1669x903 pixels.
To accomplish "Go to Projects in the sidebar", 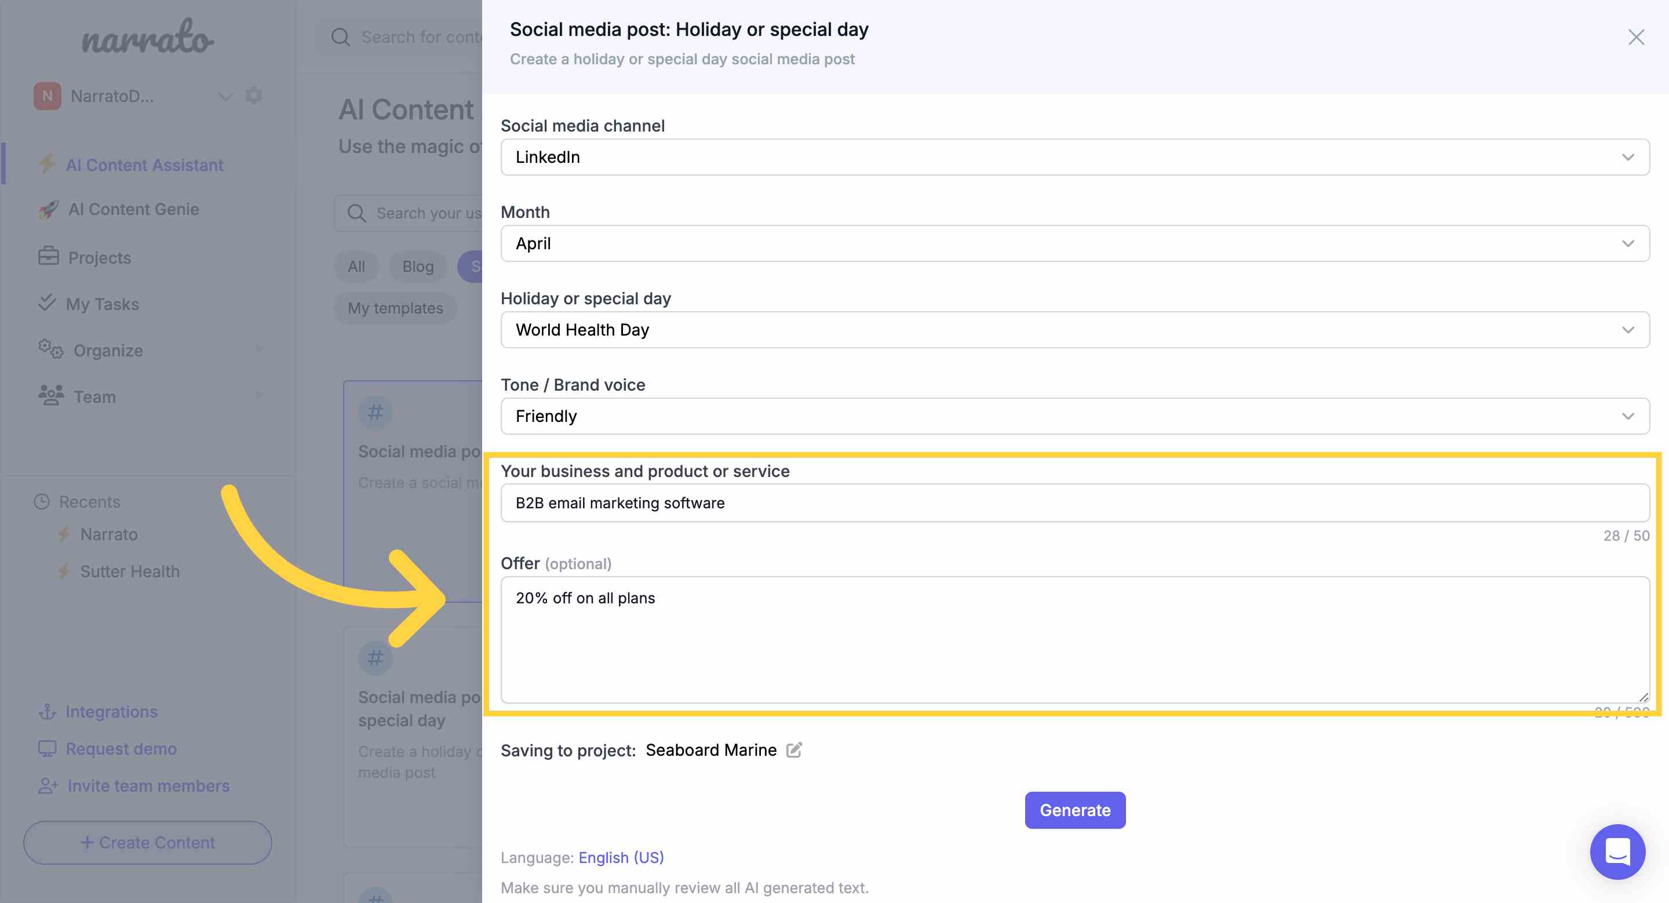I will click(x=99, y=258).
